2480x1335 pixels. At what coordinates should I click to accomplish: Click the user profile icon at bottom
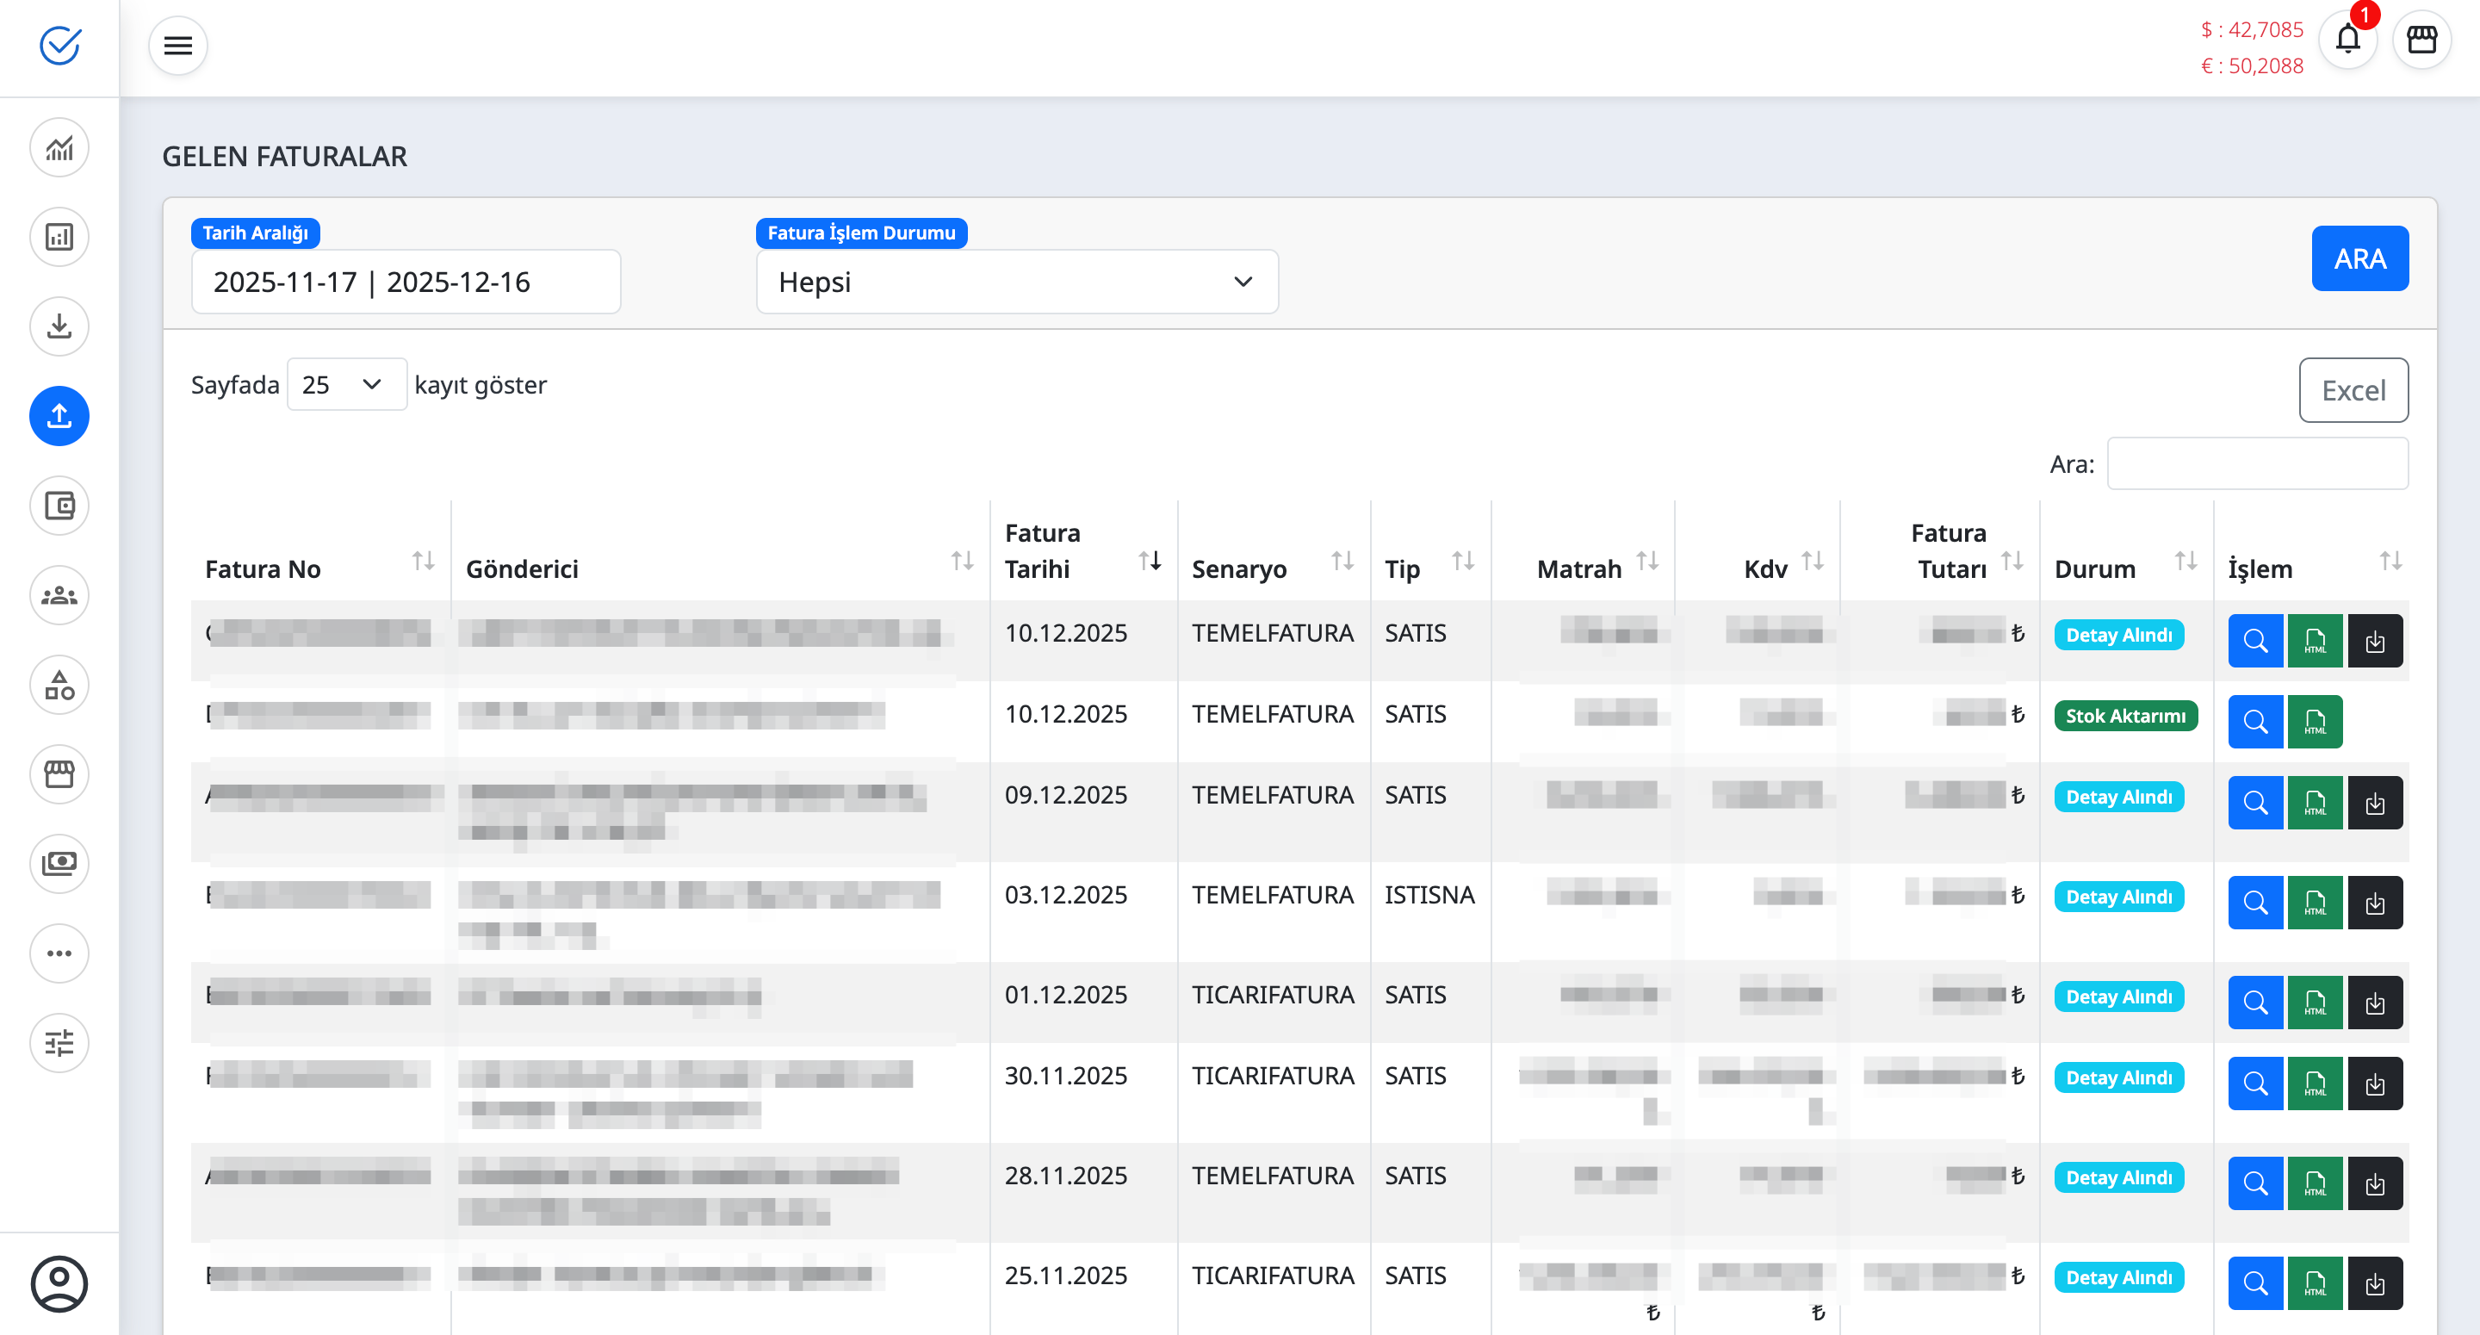coord(59,1283)
